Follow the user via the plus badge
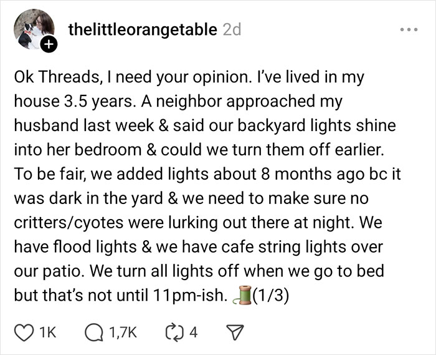The width and height of the screenshot is (436, 355). 49,45
